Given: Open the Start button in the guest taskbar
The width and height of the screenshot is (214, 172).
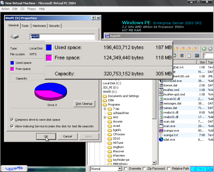Looking at the screenshot, I should 14,168.
